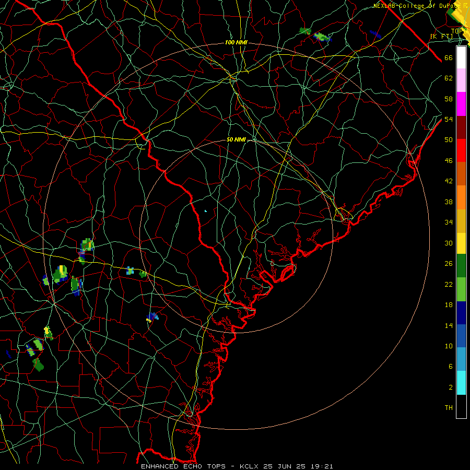Click the '14' legend value
The width and height of the screenshot is (470, 470).
pyautogui.click(x=449, y=325)
